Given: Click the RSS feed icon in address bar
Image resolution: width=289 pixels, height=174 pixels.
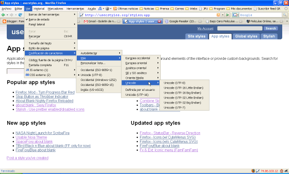Looking at the screenshot, I should 218,15.
